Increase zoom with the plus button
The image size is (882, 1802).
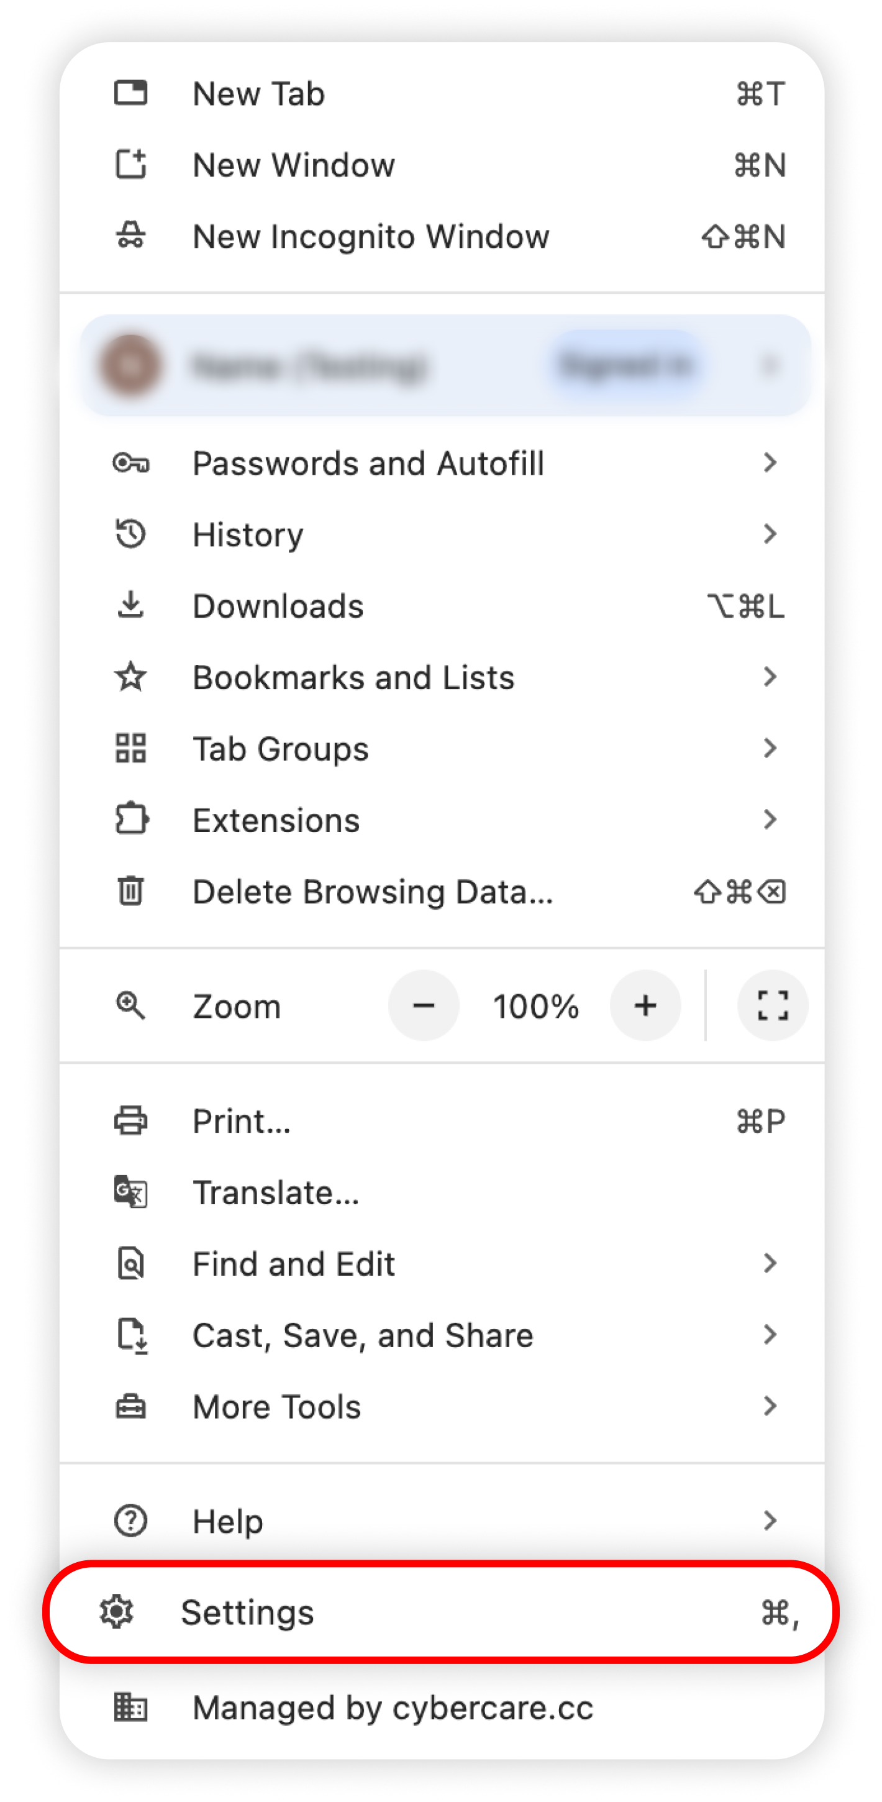coord(645,1005)
